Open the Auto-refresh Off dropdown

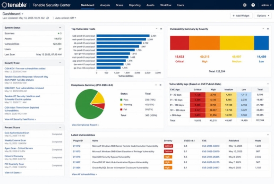click(x=66, y=18)
